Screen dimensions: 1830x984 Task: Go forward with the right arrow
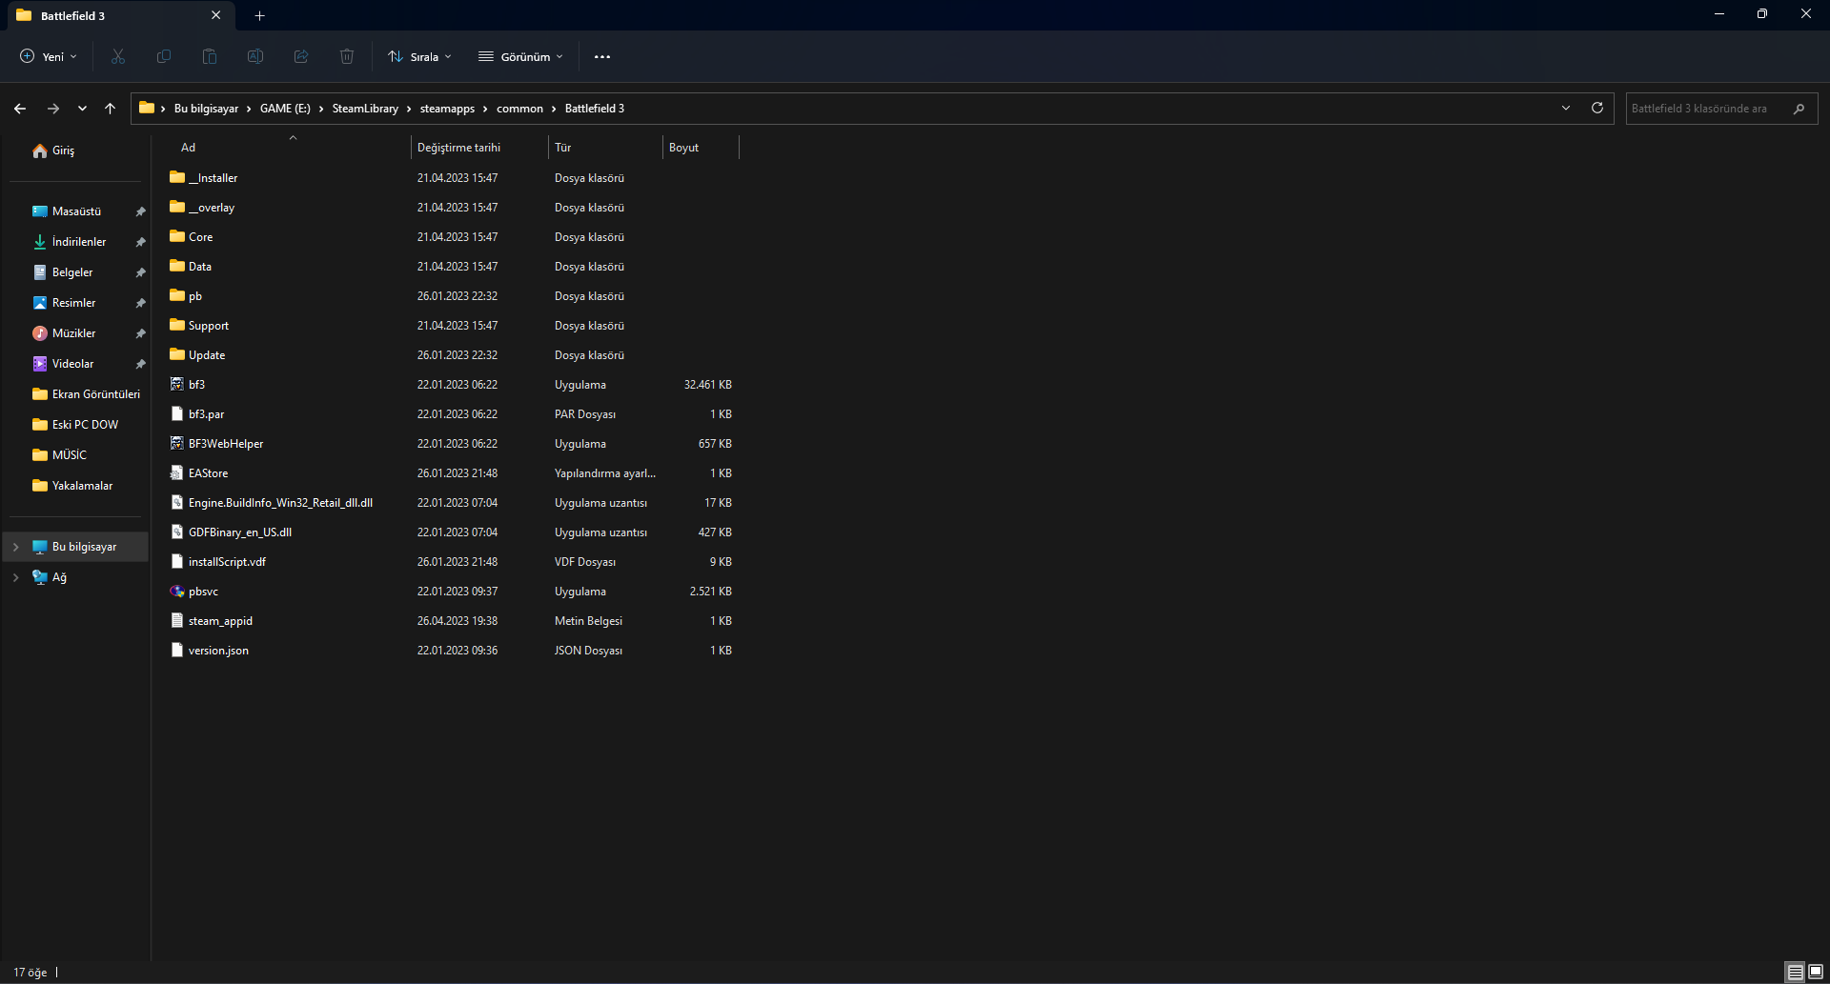coord(53,109)
